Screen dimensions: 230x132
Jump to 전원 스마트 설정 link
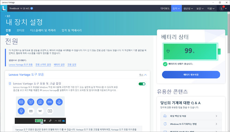point(43,65)
